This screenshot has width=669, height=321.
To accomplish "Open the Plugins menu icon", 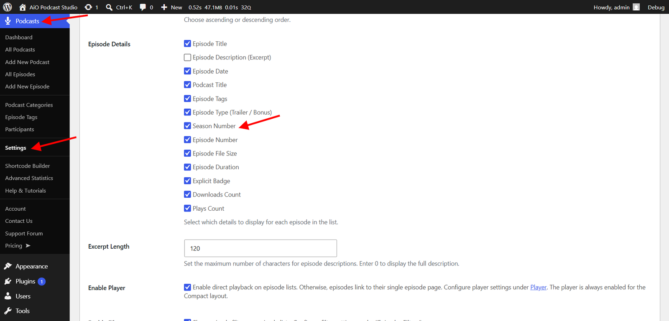I will click(x=8, y=281).
